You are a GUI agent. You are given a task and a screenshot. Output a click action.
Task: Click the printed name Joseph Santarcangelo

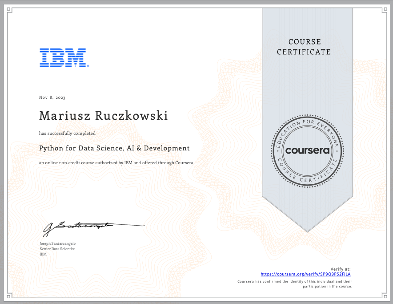(57, 243)
